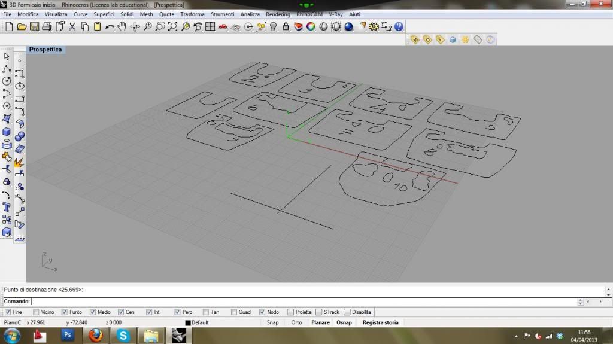Select the Ellipse tool in sidebar
This screenshot has height=344, width=613.
coord(20,86)
